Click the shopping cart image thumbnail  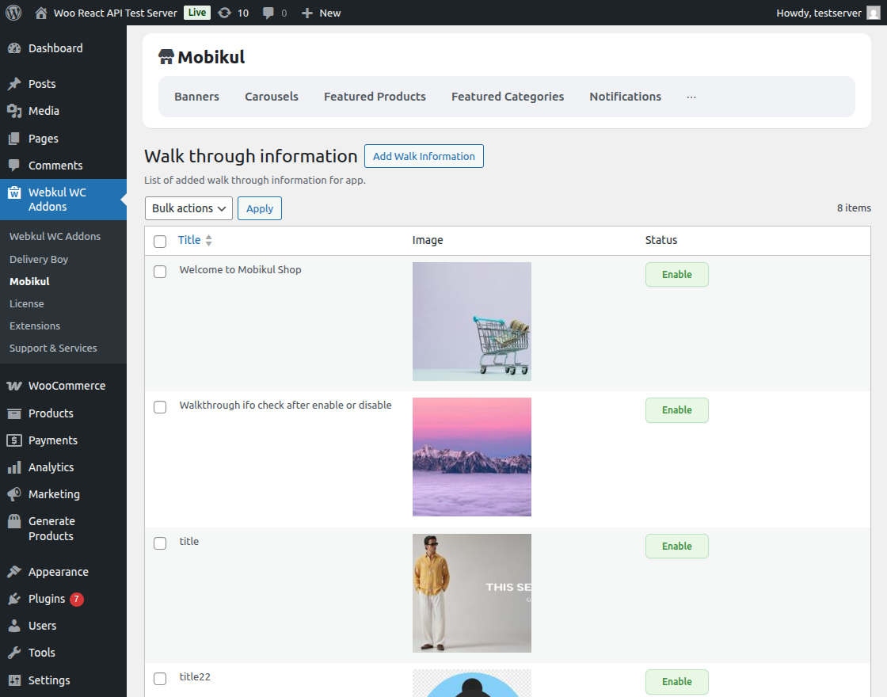[471, 321]
